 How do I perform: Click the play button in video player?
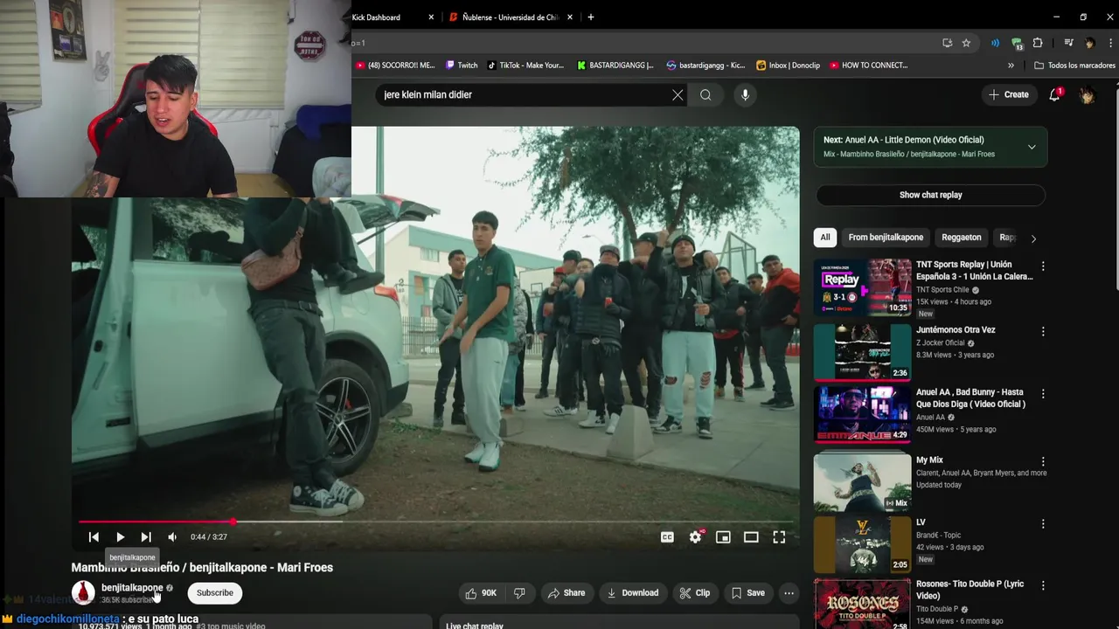click(120, 537)
